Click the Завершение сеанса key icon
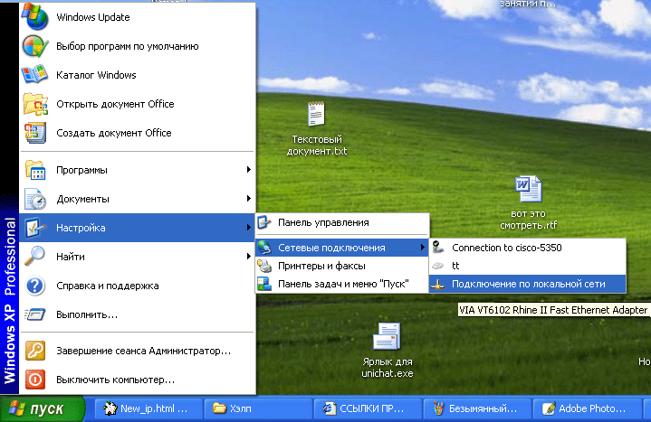The height and width of the screenshot is (422, 651). [x=35, y=351]
